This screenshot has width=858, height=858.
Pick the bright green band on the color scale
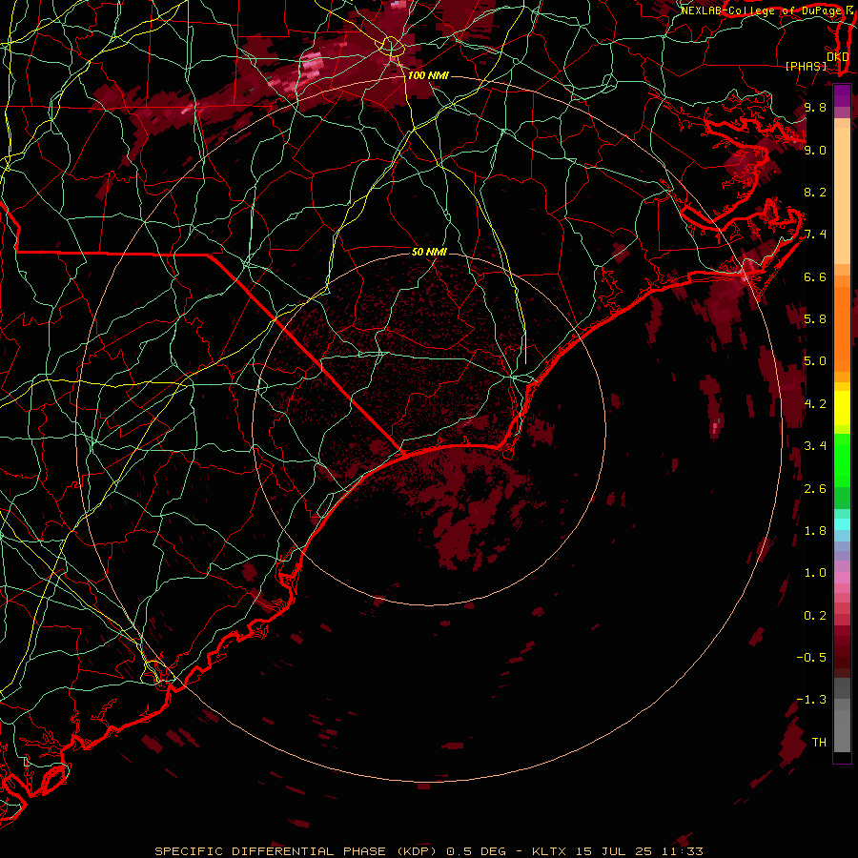pyautogui.click(x=842, y=460)
